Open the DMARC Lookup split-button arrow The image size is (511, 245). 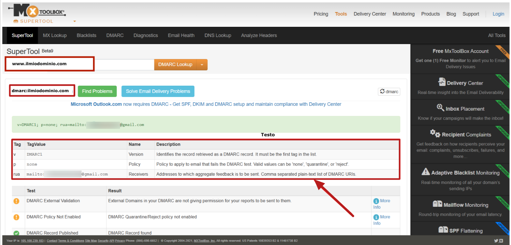point(202,65)
